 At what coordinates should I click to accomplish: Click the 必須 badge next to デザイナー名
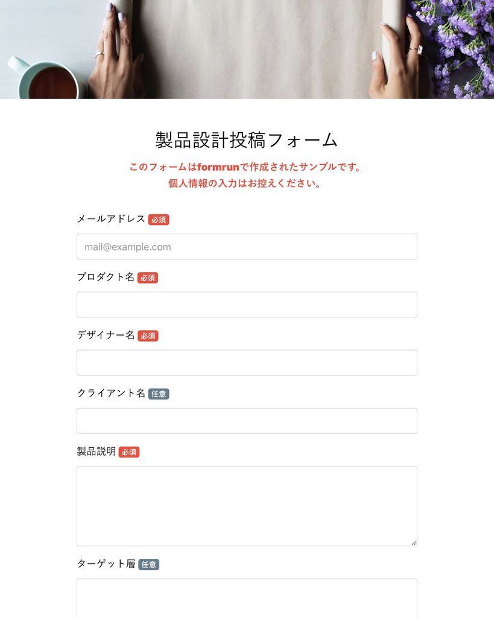click(148, 336)
